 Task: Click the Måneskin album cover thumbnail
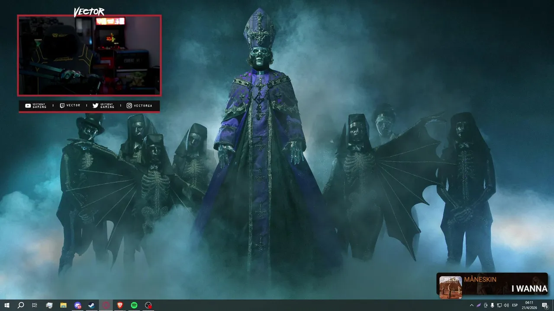coord(451,287)
